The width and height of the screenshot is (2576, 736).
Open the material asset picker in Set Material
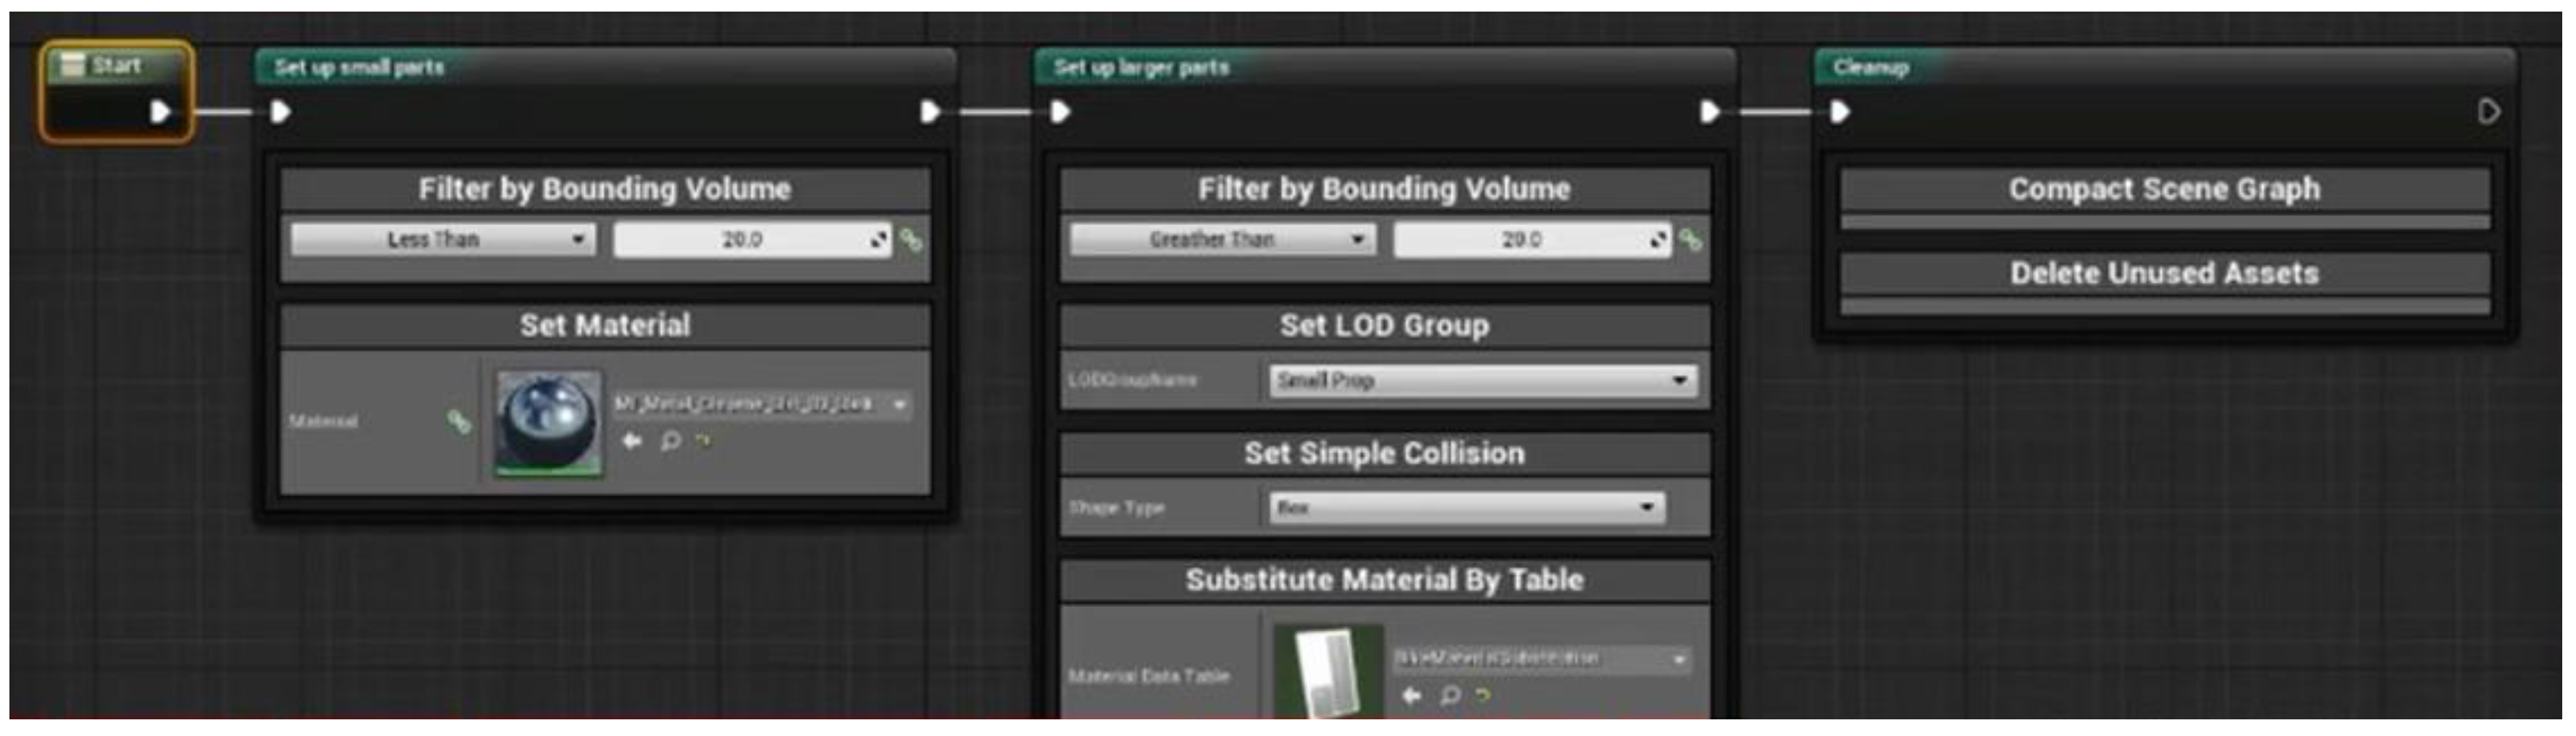(x=762, y=405)
